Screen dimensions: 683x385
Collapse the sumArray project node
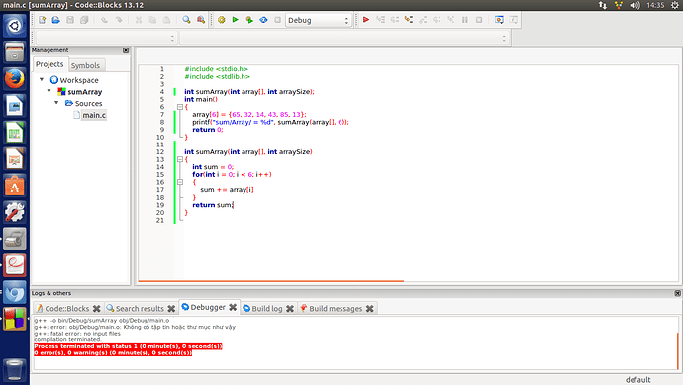tap(49, 91)
